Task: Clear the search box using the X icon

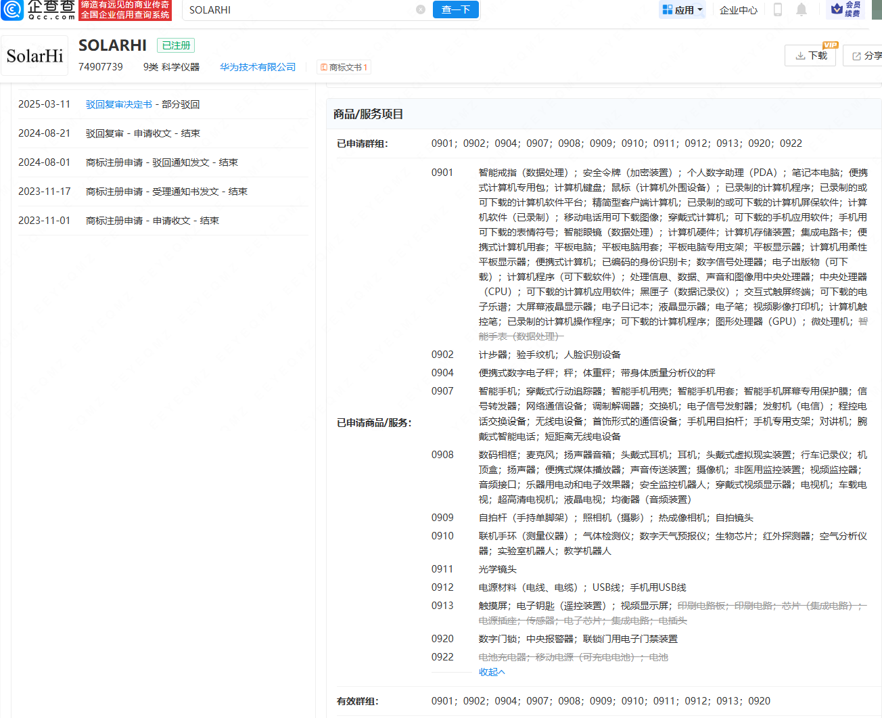Action: click(421, 9)
